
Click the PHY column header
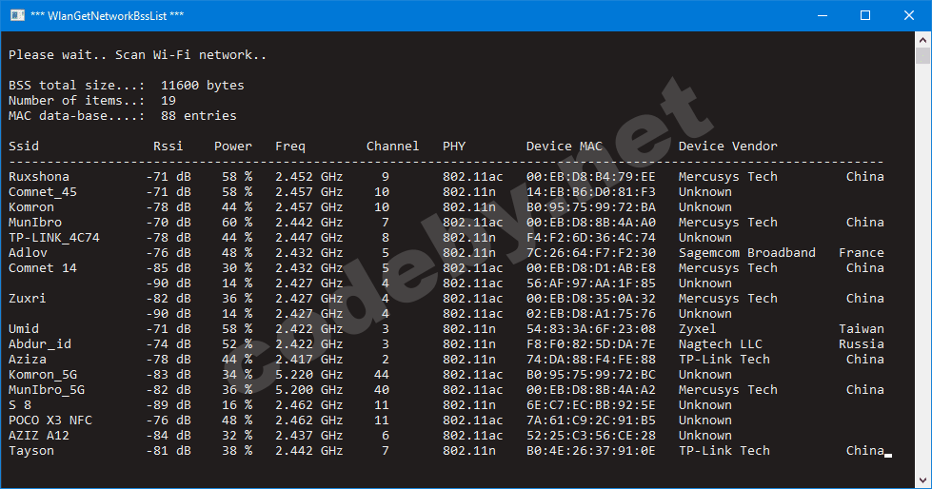point(454,147)
